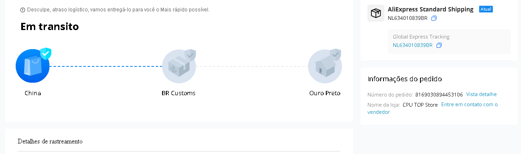Click the order number 8169030894453106

(x=439, y=95)
